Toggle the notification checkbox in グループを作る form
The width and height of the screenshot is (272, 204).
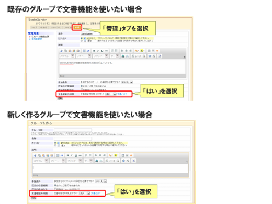coord(55,189)
